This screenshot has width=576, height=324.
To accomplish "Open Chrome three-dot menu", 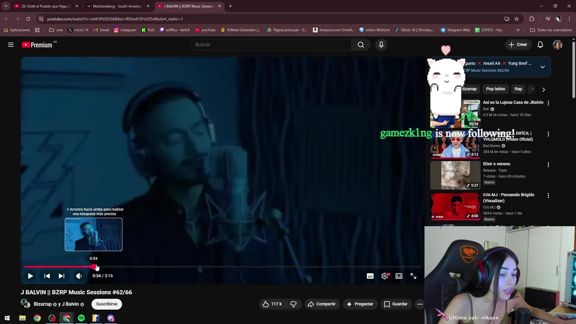I will coord(570,19).
